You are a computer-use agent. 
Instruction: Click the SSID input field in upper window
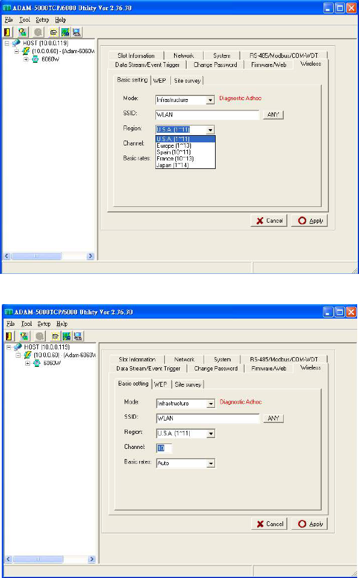click(207, 115)
